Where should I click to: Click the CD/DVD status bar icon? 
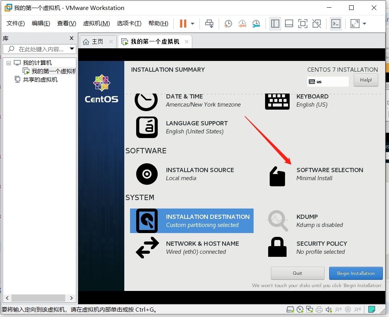click(x=300, y=309)
